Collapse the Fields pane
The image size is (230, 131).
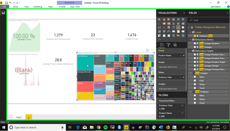[x=227, y=13]
